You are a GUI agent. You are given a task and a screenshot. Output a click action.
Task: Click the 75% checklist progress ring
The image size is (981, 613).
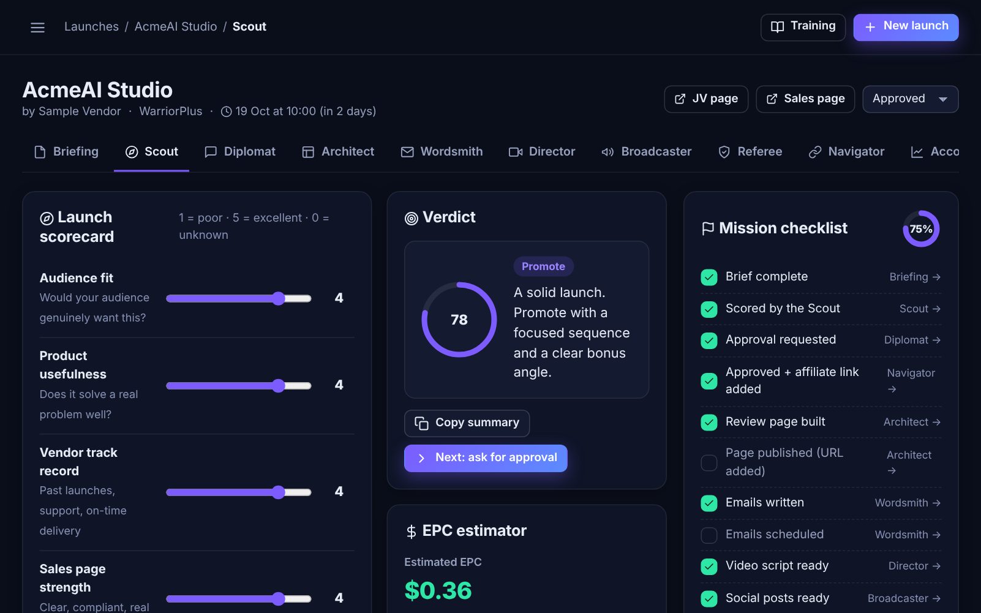pyautogui.click(x=921, y=229)
